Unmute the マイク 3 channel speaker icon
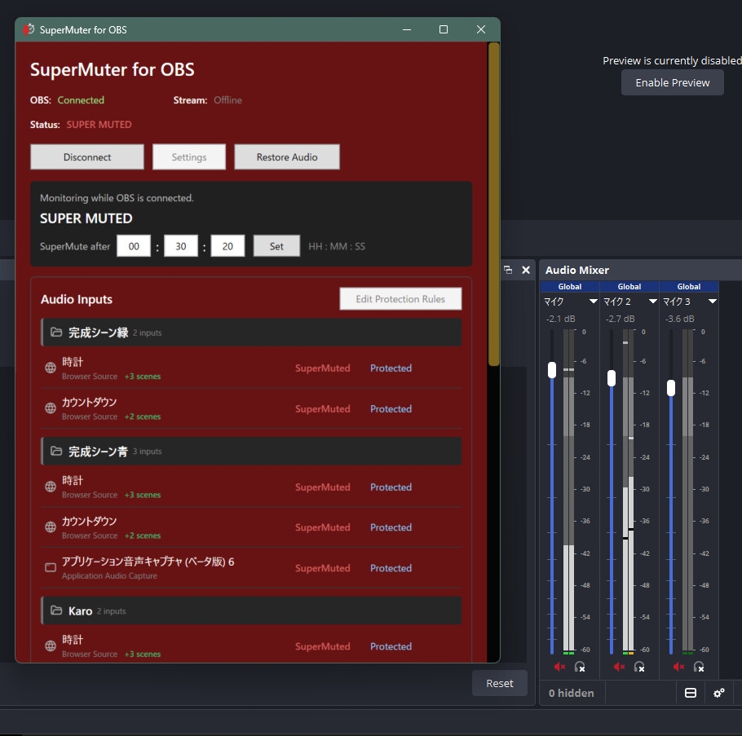Screen dimensions: 742x736 (x=678, y=667)
